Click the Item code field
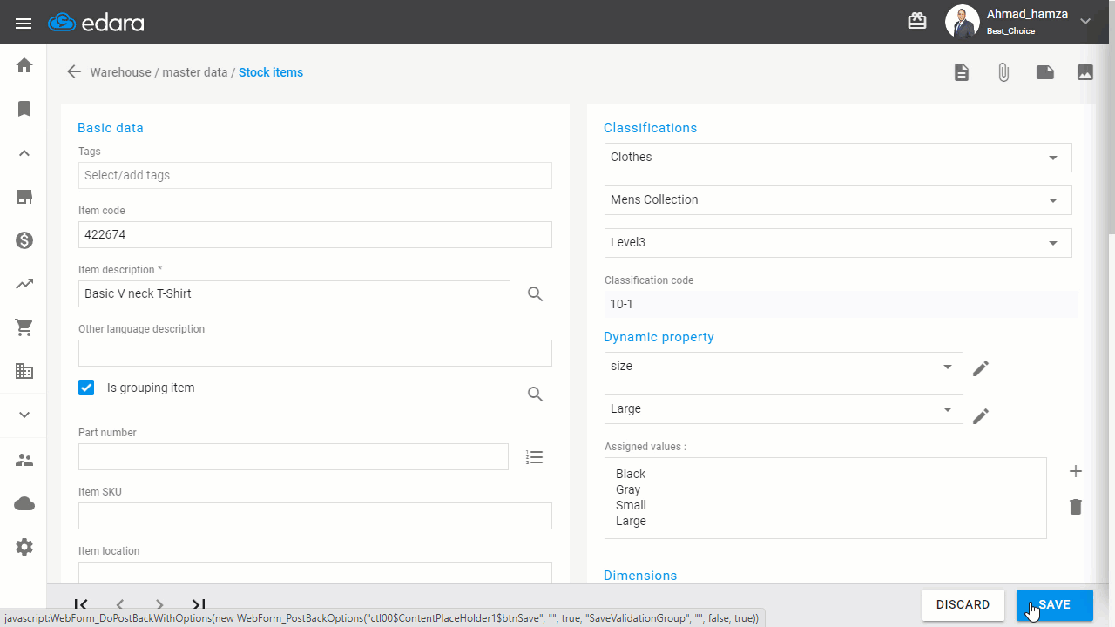 (315, 234)
